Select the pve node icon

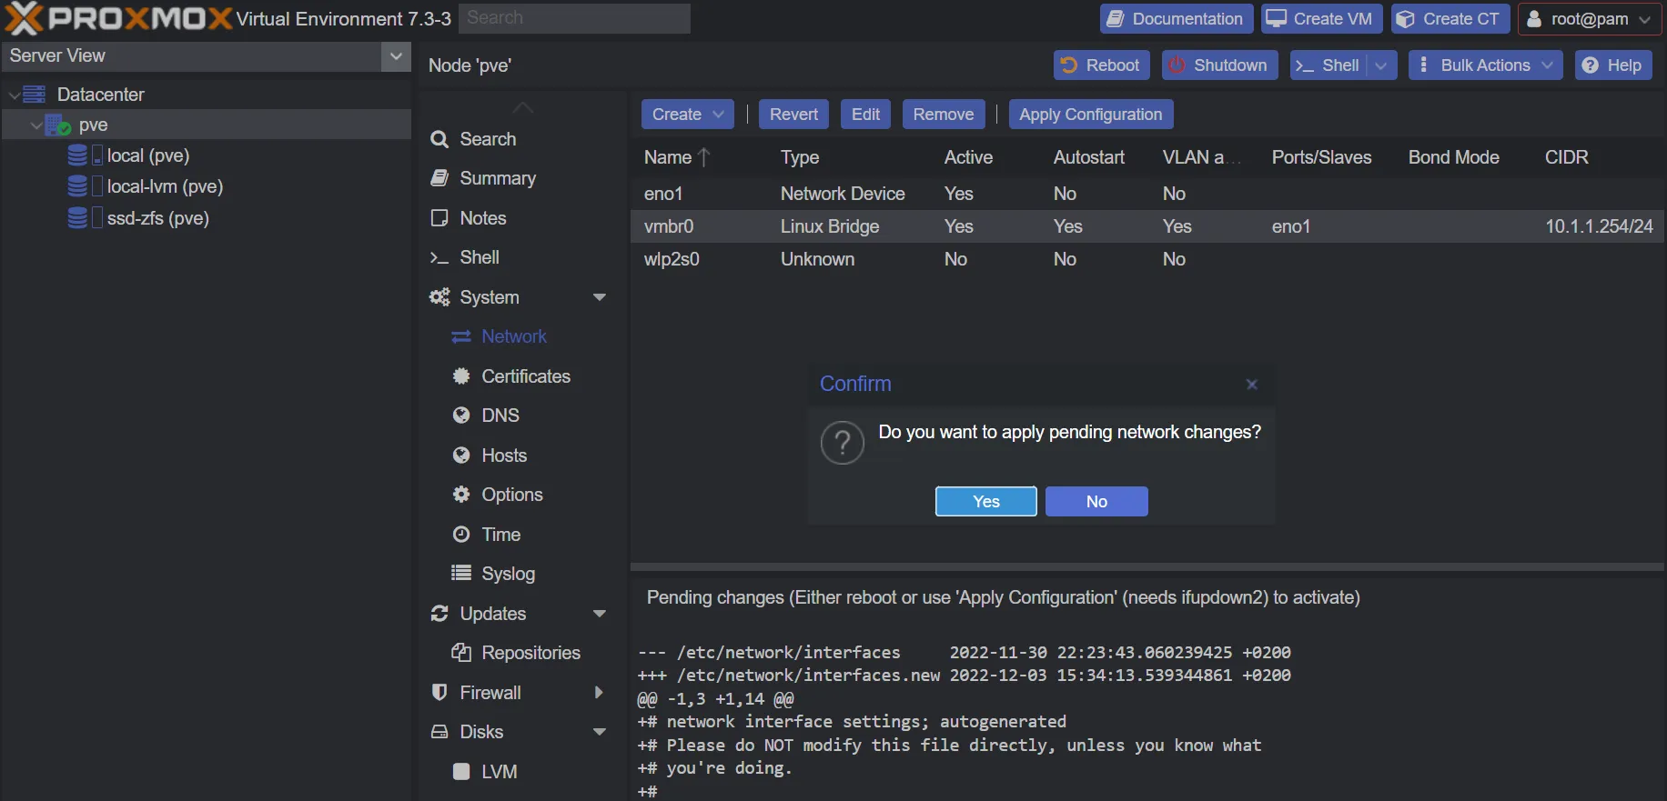tap(58, 125)
